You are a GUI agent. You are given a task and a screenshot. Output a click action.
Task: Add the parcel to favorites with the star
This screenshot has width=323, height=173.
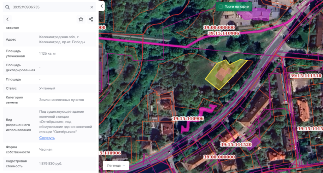coord(81,19)
